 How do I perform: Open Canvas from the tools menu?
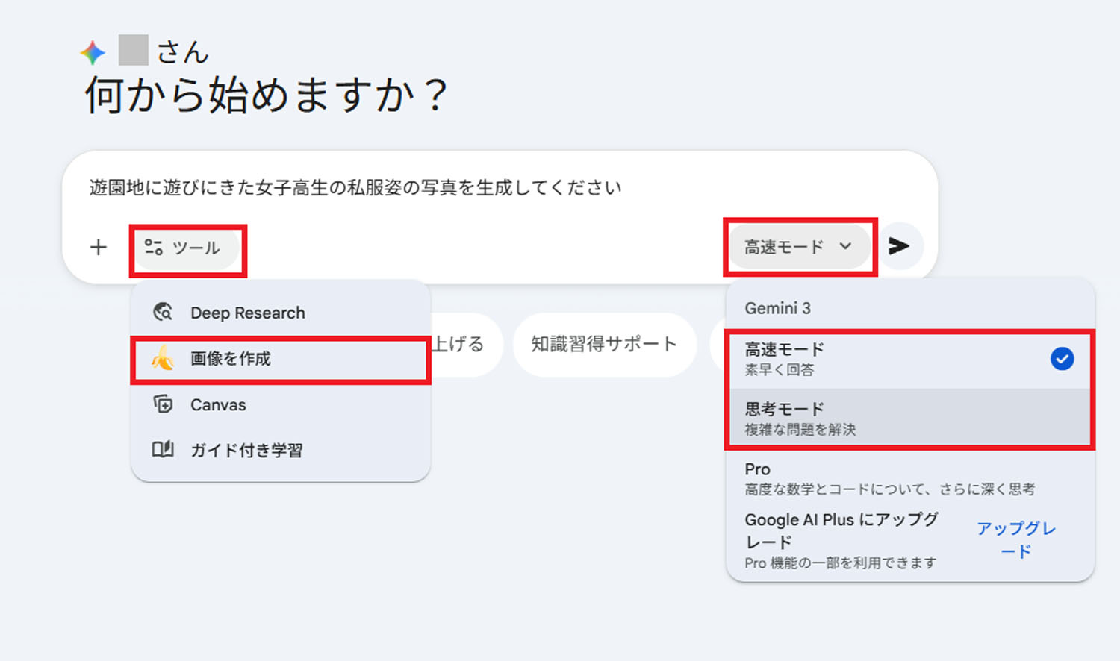click(x=217, y=404)
